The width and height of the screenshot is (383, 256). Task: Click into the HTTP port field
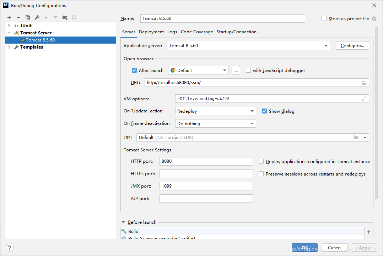point(206,161)
